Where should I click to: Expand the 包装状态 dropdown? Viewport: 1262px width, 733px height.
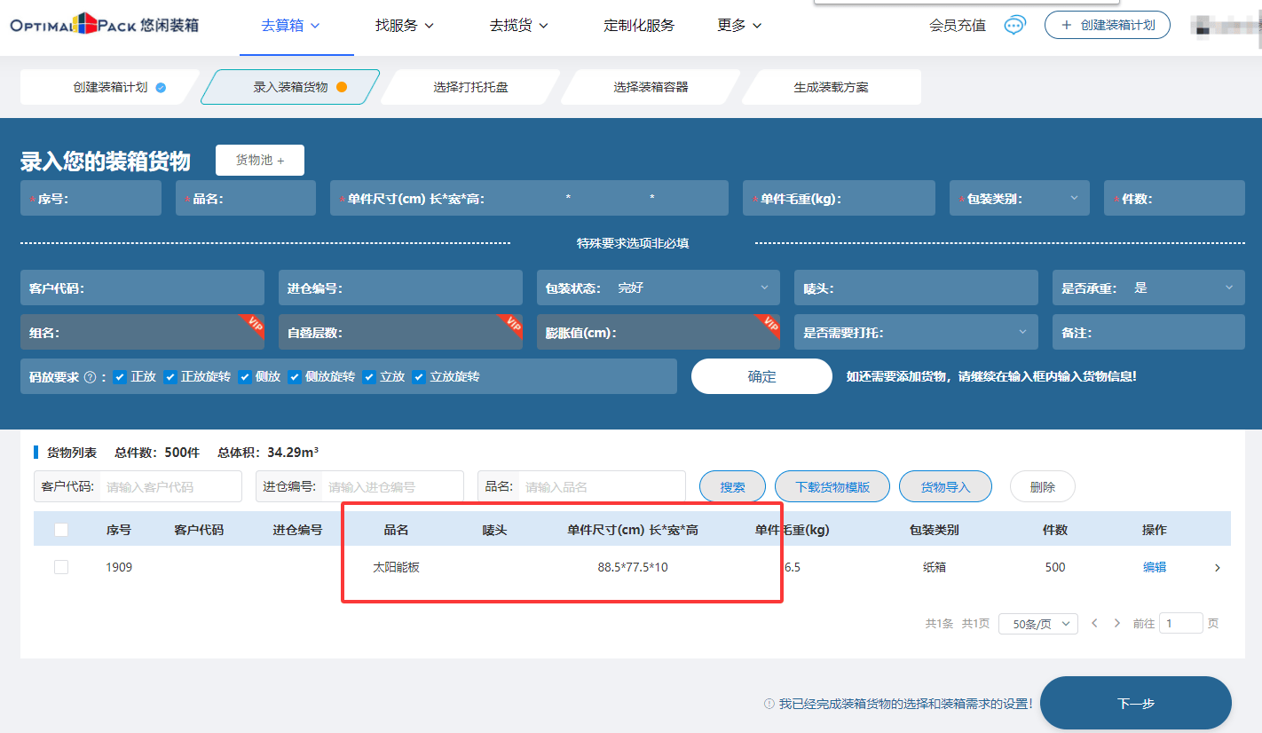(763, 288)
